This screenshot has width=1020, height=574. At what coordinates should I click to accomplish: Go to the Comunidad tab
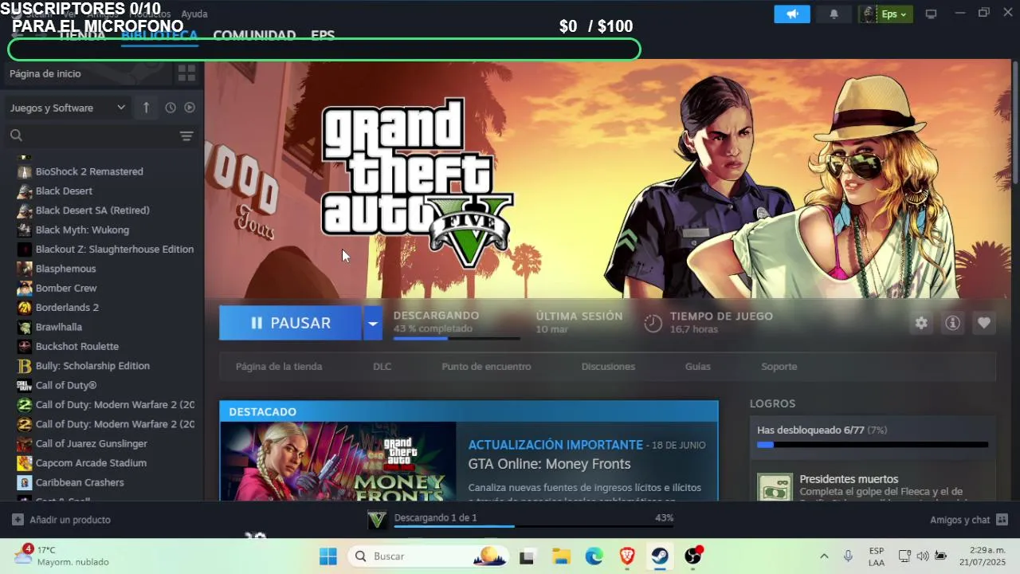[x=254, y=35]
